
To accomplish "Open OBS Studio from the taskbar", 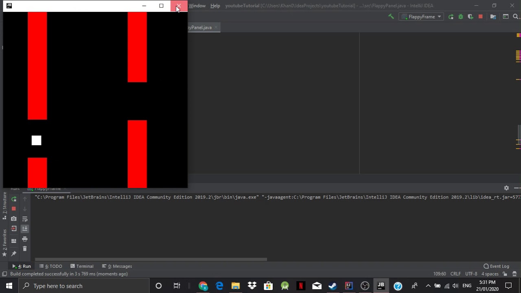I will [365, 286].
